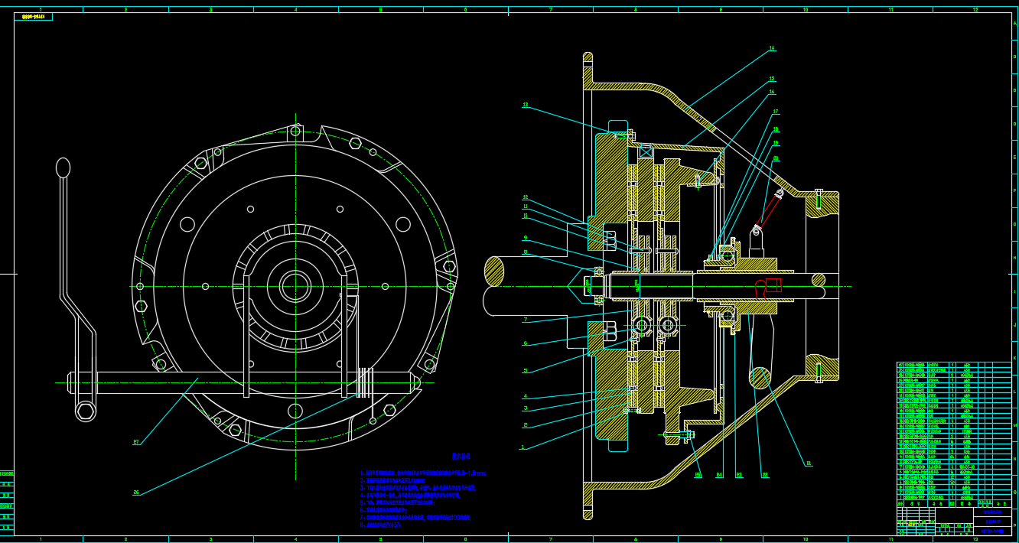
Task: Click zone number 7 on top border
Action: click(x=550, y=10)
